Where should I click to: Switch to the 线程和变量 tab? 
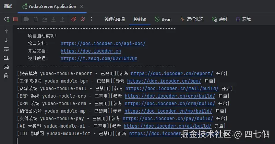coord(115,19)
